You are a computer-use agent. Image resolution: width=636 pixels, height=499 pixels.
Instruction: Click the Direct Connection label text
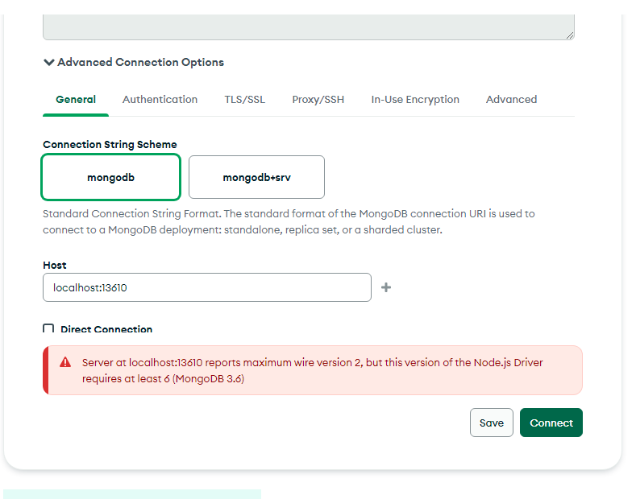[x=106, y=330]
